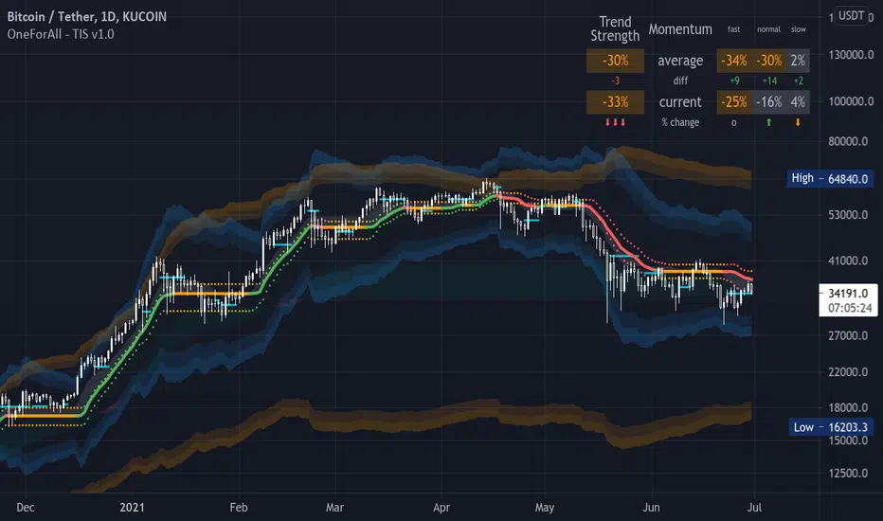Image resolution: width=883 pixels, height=521 pixels.
Task: Click 2021 on the time axis
Action: coord(132,508)
